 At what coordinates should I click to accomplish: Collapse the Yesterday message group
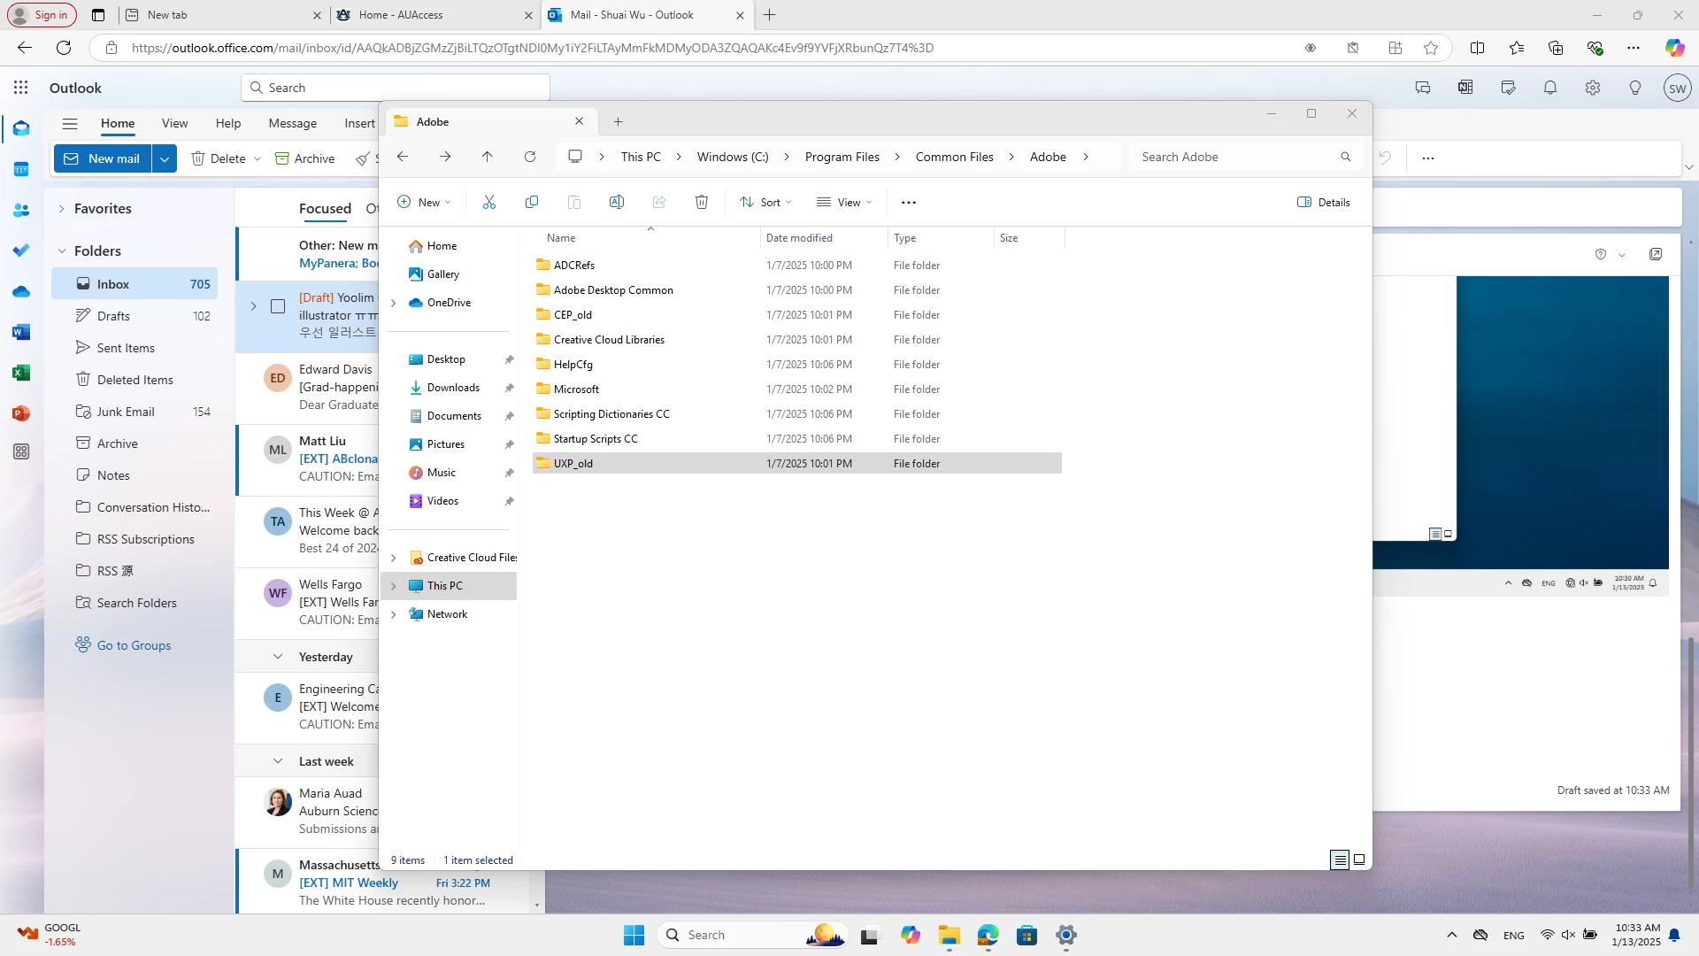278,657
